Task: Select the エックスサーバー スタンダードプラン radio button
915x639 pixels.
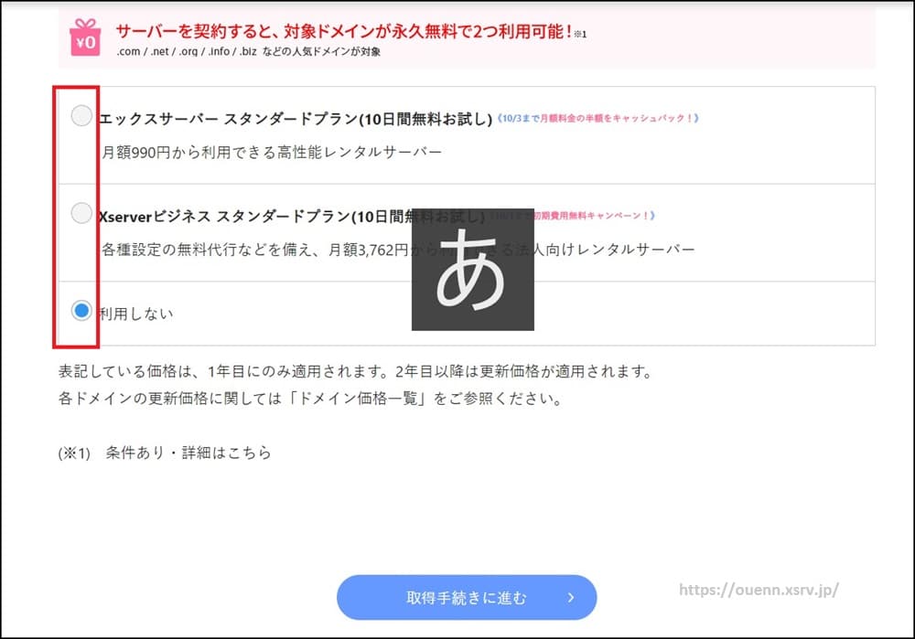Action: click(x=81, y=115)
